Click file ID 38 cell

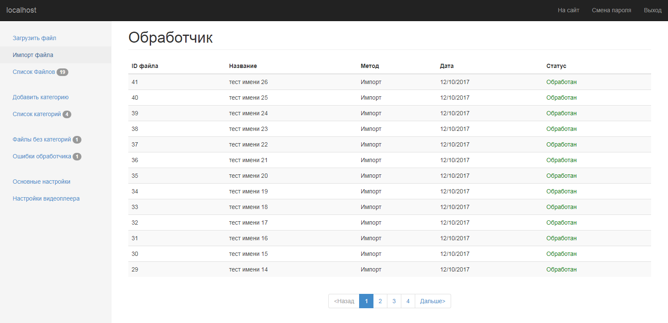click(135, 129)
